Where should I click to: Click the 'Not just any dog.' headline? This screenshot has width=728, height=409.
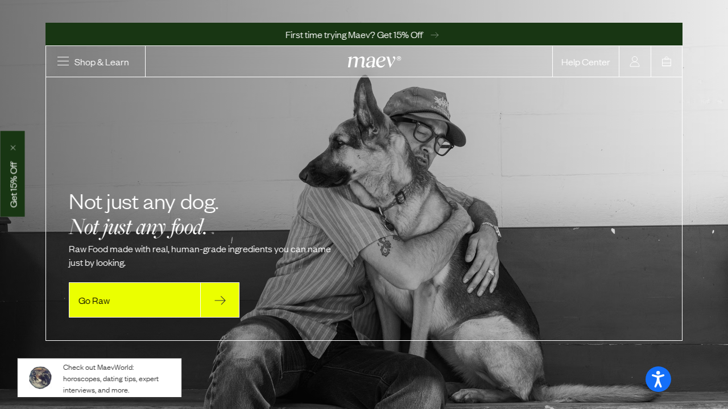(x=143, y=202)
